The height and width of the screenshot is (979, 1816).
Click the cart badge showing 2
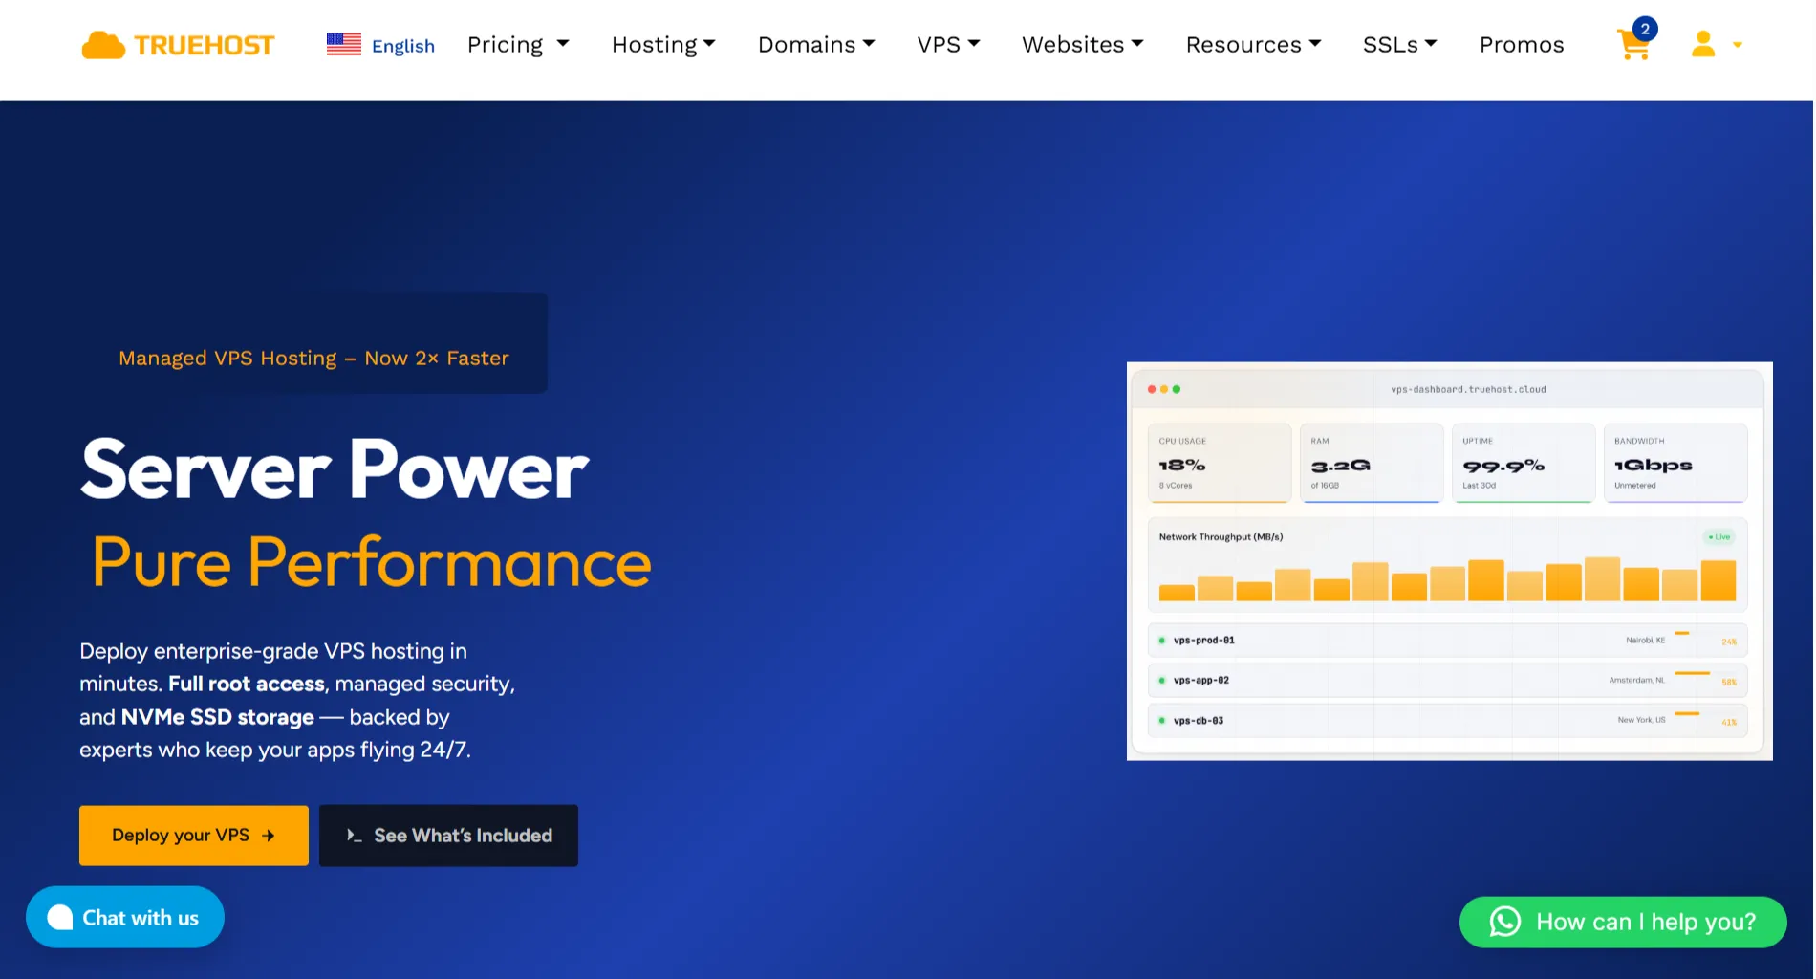pyautogui.click(x=1645, y=29)
